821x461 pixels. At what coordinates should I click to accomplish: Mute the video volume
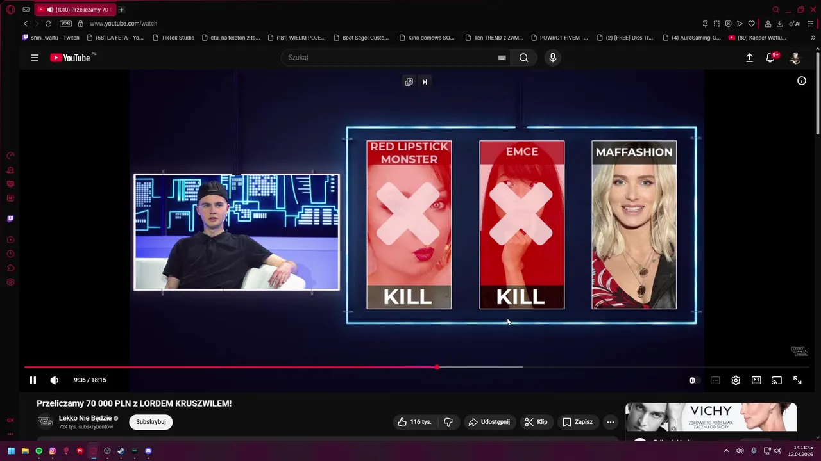55,380
